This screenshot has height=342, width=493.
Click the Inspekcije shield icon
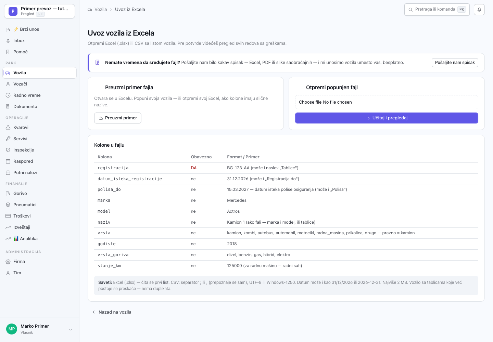coord(8,150)
